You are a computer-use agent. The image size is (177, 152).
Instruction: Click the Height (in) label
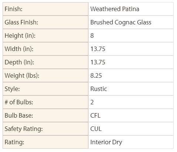pyautogui.click(x=20, y=36)
